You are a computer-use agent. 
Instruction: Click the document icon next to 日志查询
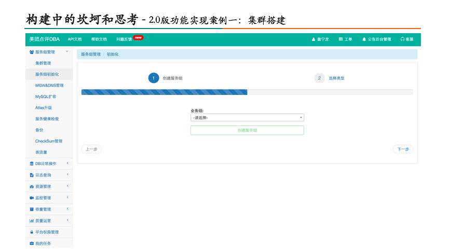coord(32,175)
